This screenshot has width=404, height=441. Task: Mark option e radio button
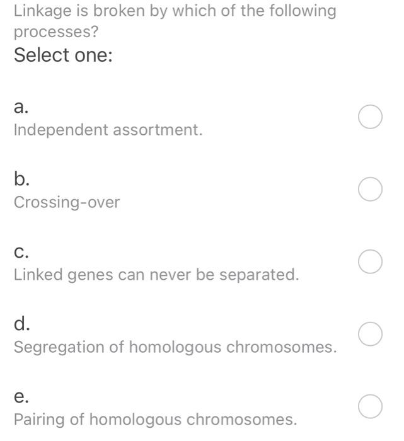point(370,407)
